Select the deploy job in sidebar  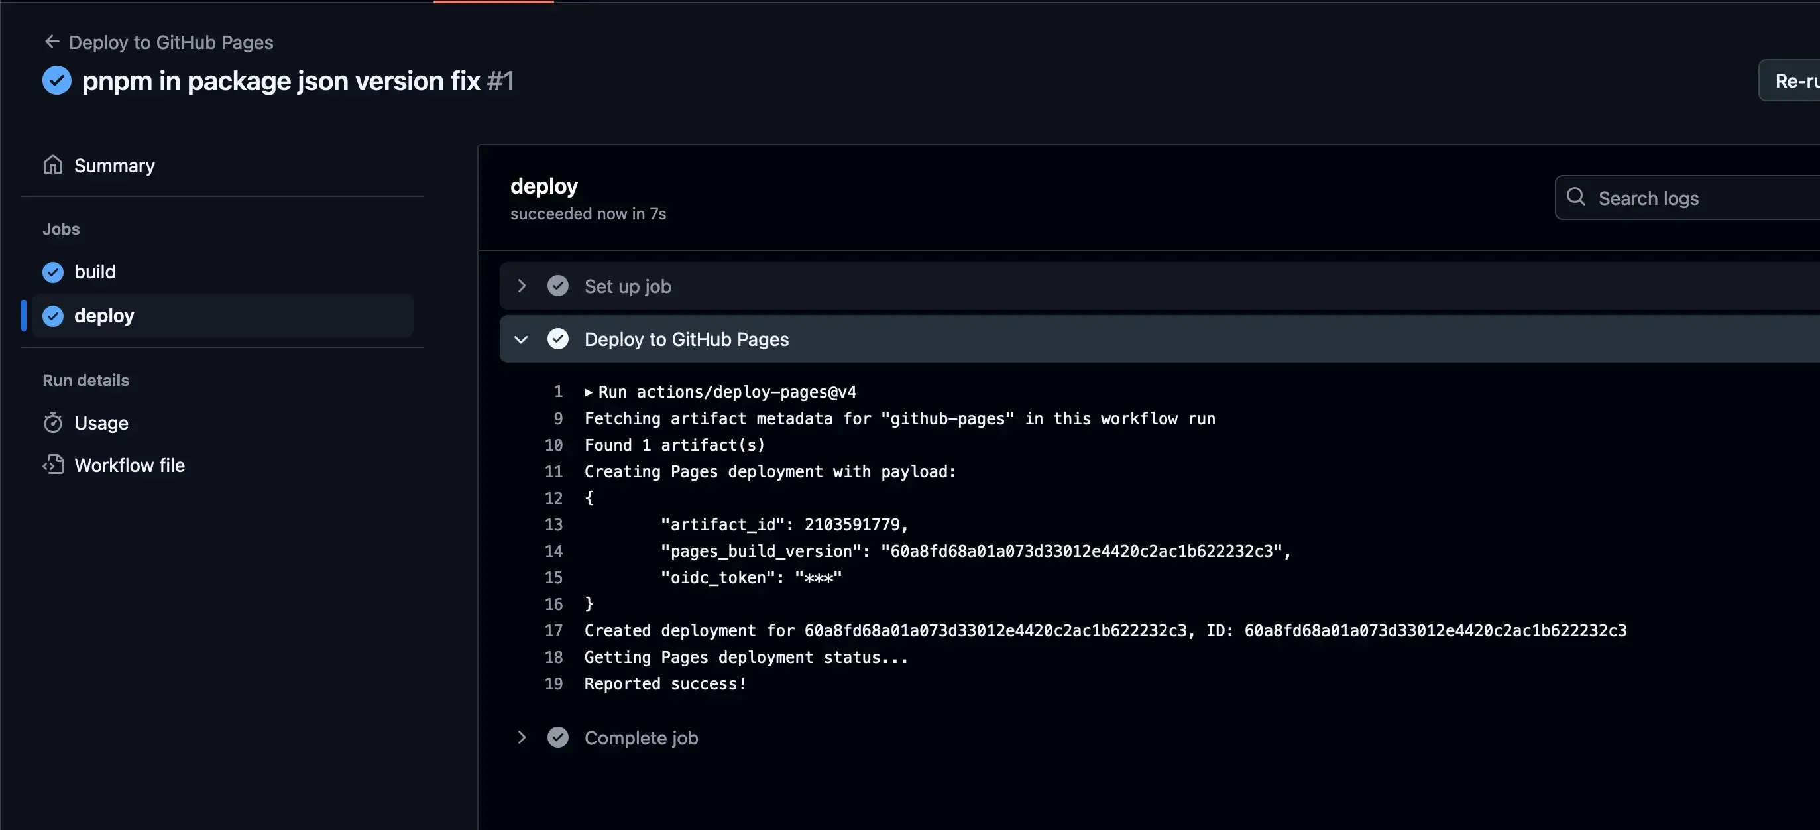pos(223,316)
